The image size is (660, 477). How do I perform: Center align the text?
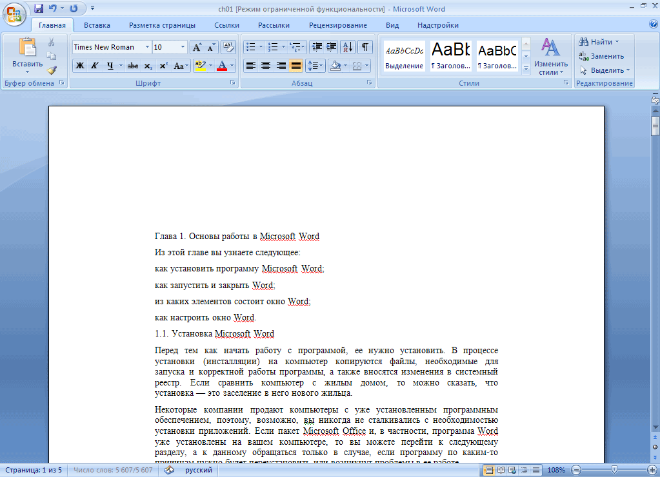pyautogui.click(x=266, y=66)
